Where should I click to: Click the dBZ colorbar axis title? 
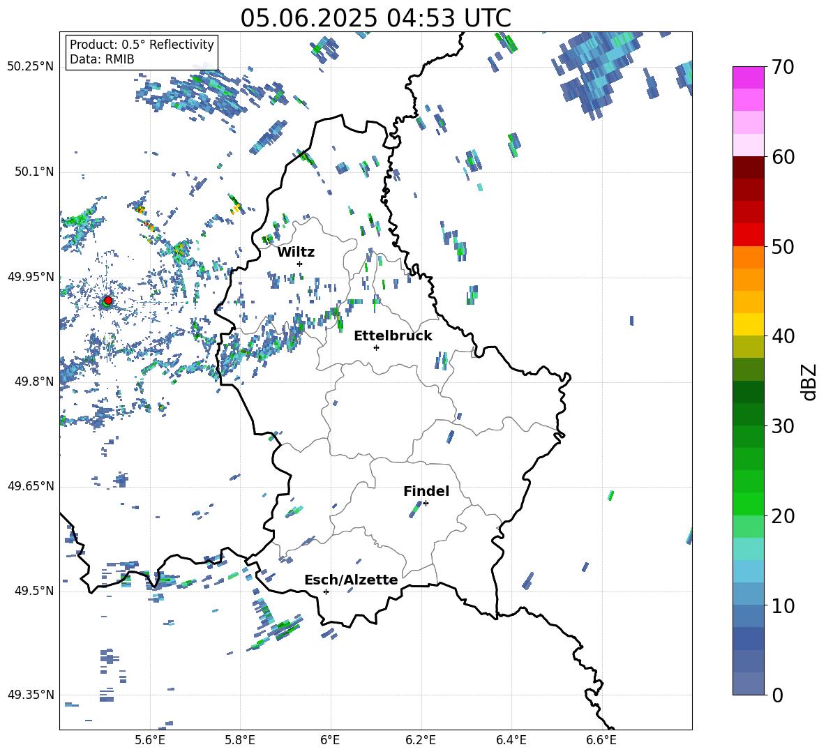point(809,382)
